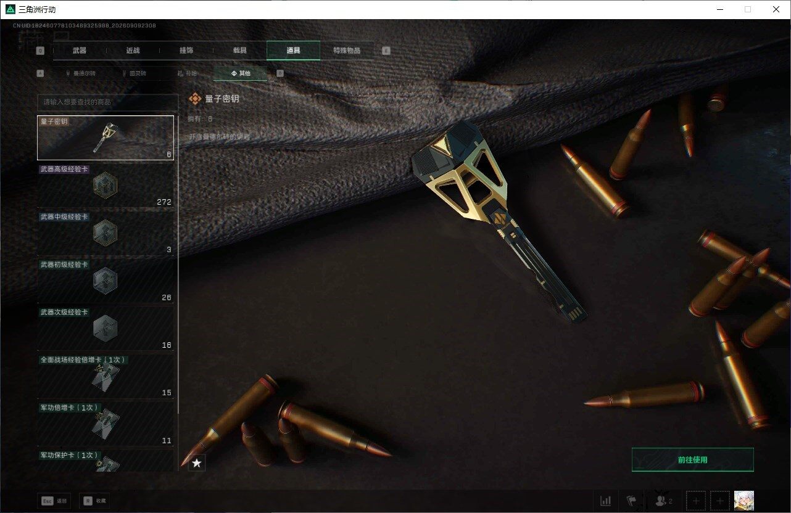Click the star favorite icon
Image resolution: width=791 pixels, height=513 pixels.
pyautogui.click(x=197, y=463)
